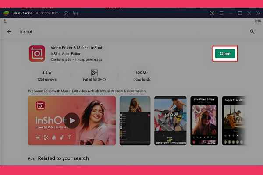The width and height of the screenshot is (263, 175).
Task: Expand BlueStacks side panel double-arrow icon
Action: tap(258, 13)
